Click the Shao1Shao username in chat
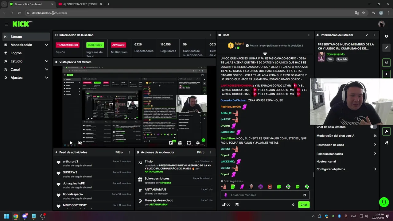This screenshot has height=221, width=393. click(228, 138)
